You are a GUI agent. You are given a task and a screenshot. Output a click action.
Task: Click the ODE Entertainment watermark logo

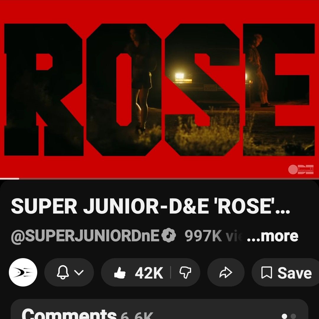pos(301,170)
